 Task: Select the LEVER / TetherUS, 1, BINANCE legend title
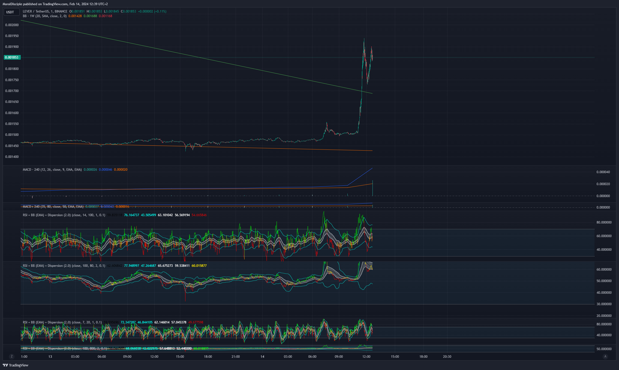45,11
